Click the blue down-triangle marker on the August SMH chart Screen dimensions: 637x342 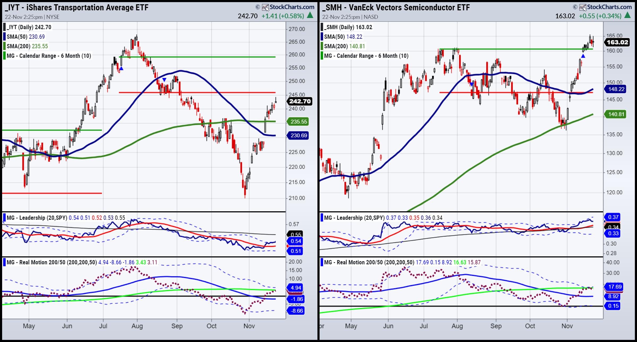coord(472,84)
